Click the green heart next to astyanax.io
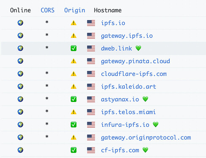Screen dimensions: 206x158 145,99
